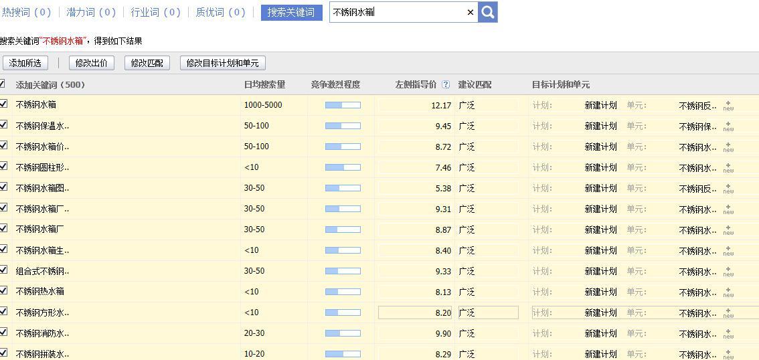The height and width of the screenshot is (360, 759).
Task: Click the new icon in 不锈钢热水箱 row
Action: coord(728,292)
